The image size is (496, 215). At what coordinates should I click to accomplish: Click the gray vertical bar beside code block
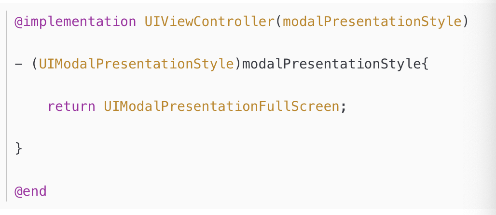point(6,106)
